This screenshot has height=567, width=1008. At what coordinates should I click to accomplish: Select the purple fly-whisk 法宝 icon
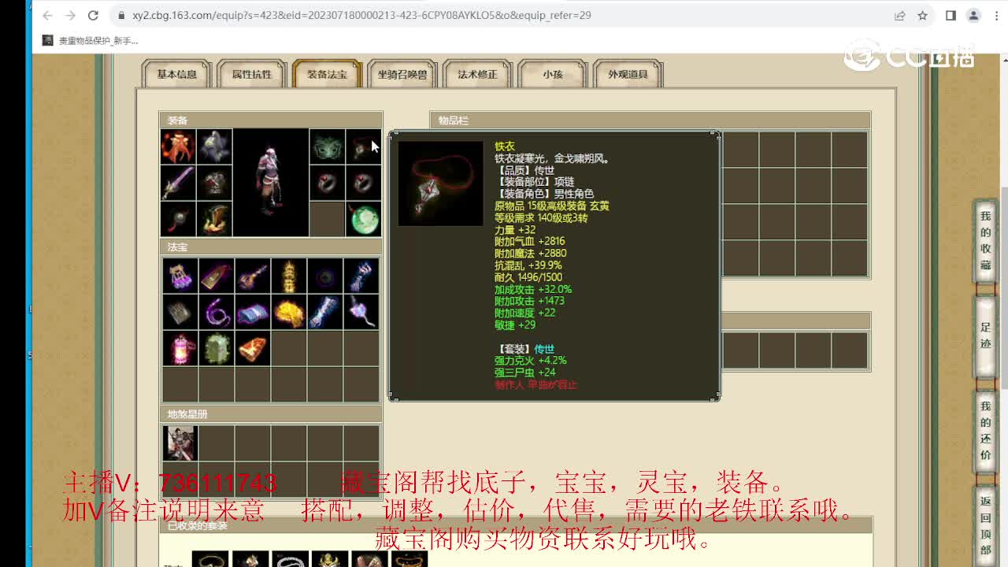point(361,312)
